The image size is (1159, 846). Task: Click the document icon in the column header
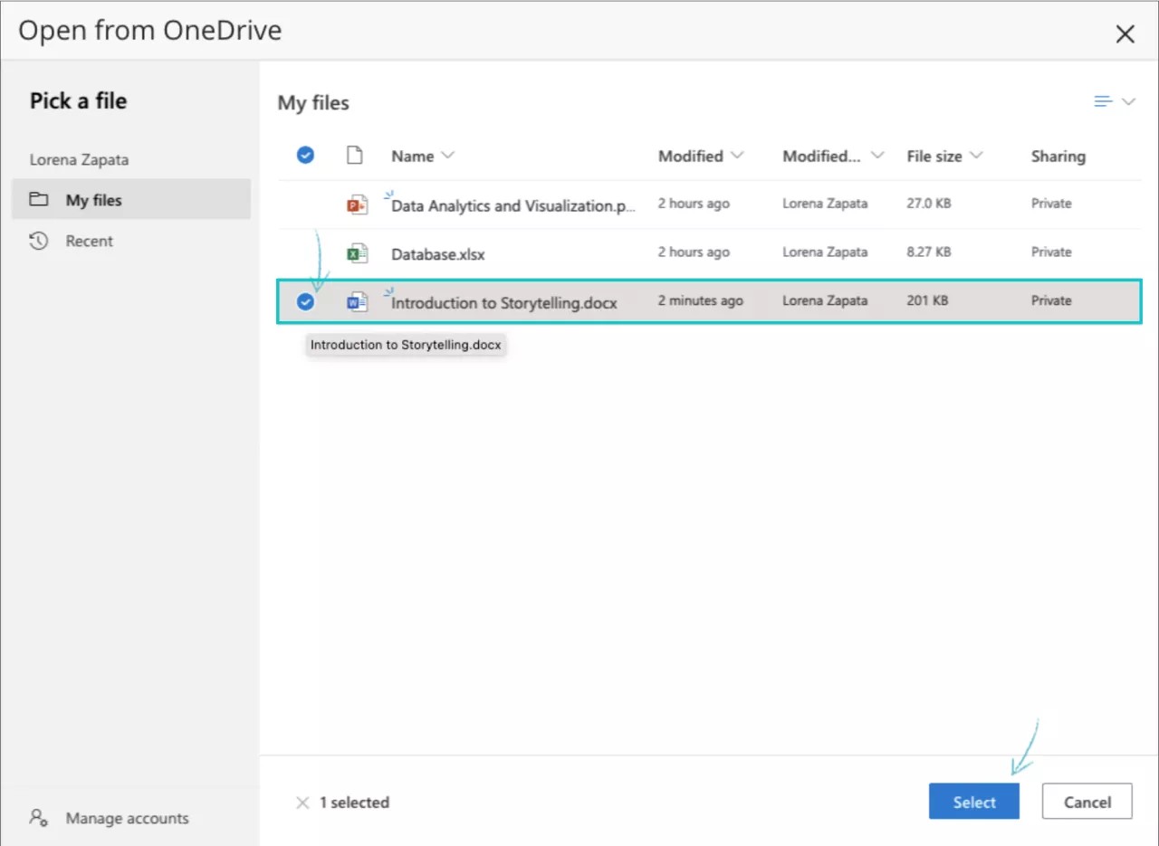[x=354, y=155]
